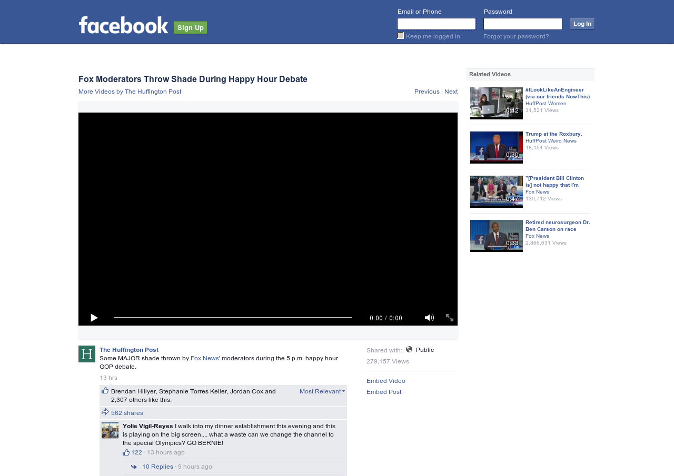The width and height of the screenshot is (674, 476).
Task: Click the 279,157 Views count
Action: (388, 361)
